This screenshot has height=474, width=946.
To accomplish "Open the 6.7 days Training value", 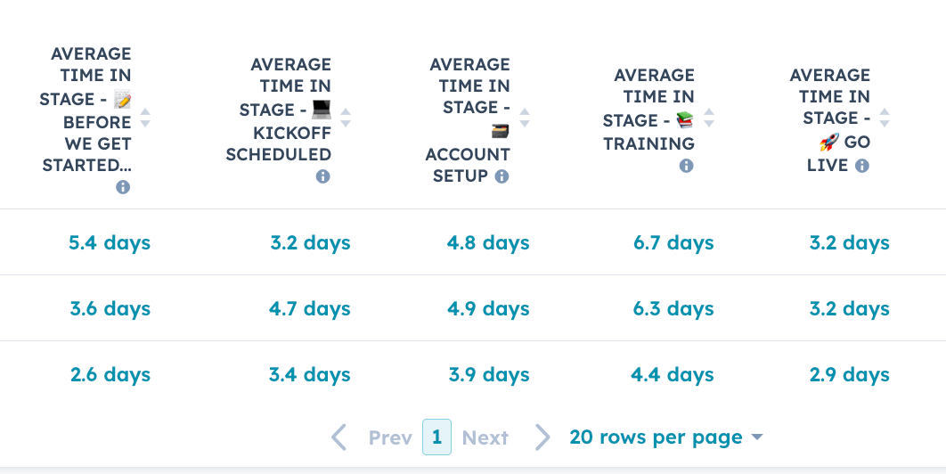I will click(x=673, y=242).
